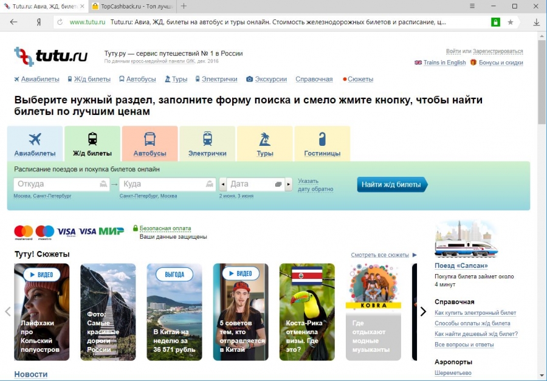
Task: Click Смотреть все сюжеты link
Action: [x=380, y=255]
